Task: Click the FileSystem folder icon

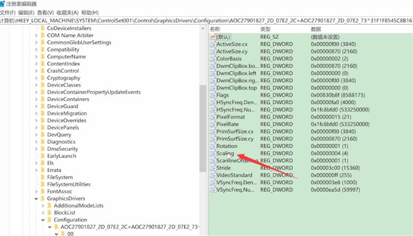Action: (x=43, y=177)
